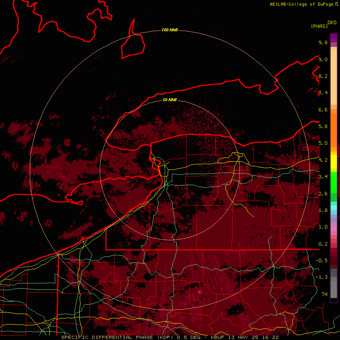The width and height of the screenshot is (340, 340).
Task: Click the cyan segment of color bar
Action: (334, 208)
